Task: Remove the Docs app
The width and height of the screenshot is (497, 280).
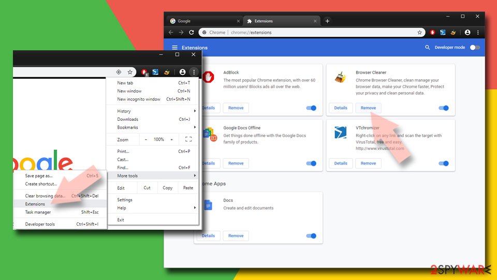Action: (236, 235)
